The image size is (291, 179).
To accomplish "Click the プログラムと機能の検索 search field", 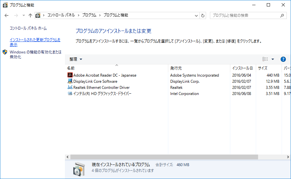I will [x=245, y=15].
